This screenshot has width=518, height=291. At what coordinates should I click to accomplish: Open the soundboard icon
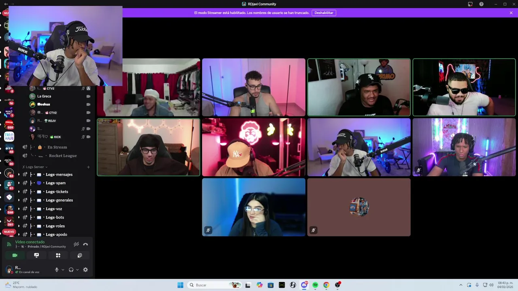(x=80, y=255)
